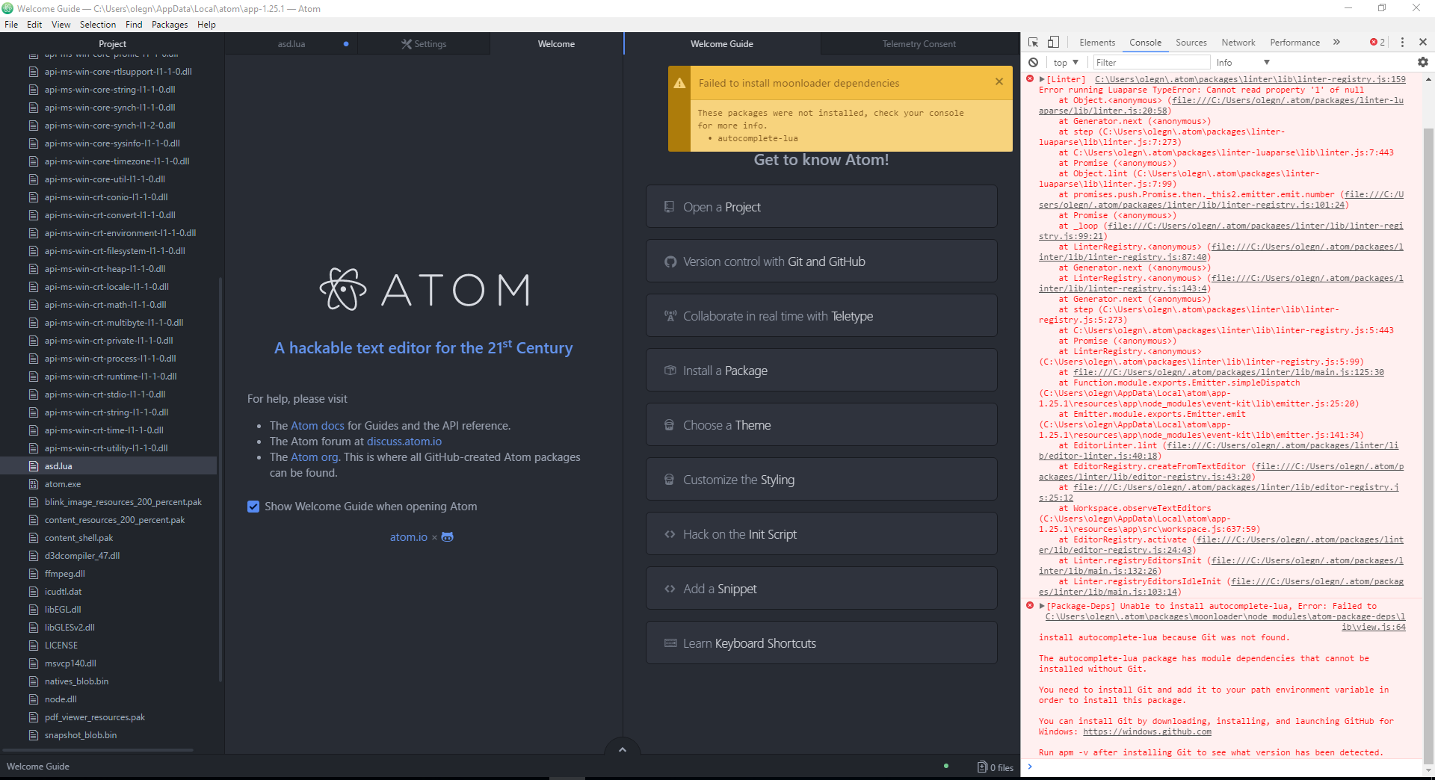The width and height of the screenshot is (1435, 780).
Task: Open the windows.github.com link in console
Action: (x=1147, y=732)
